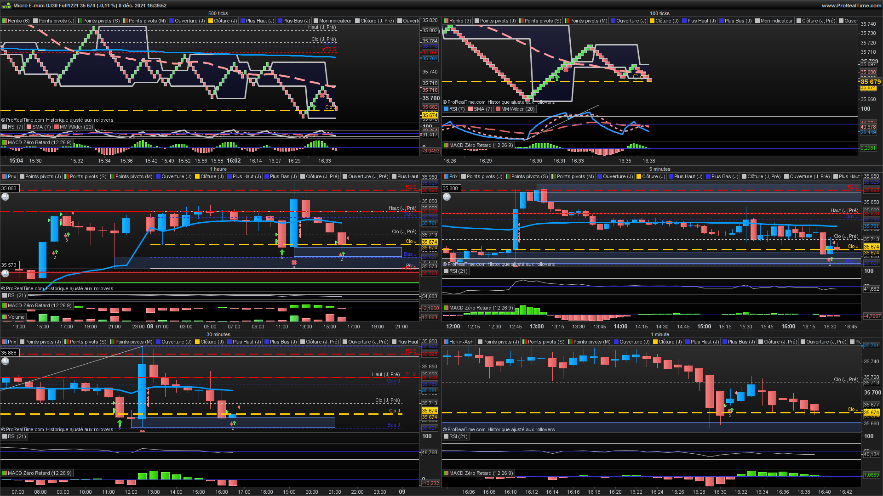The width and height of the screenshot is (883, 496).
Task: Click the DEMO logo icon in the title bar
Action: click(x=6, y=6)
